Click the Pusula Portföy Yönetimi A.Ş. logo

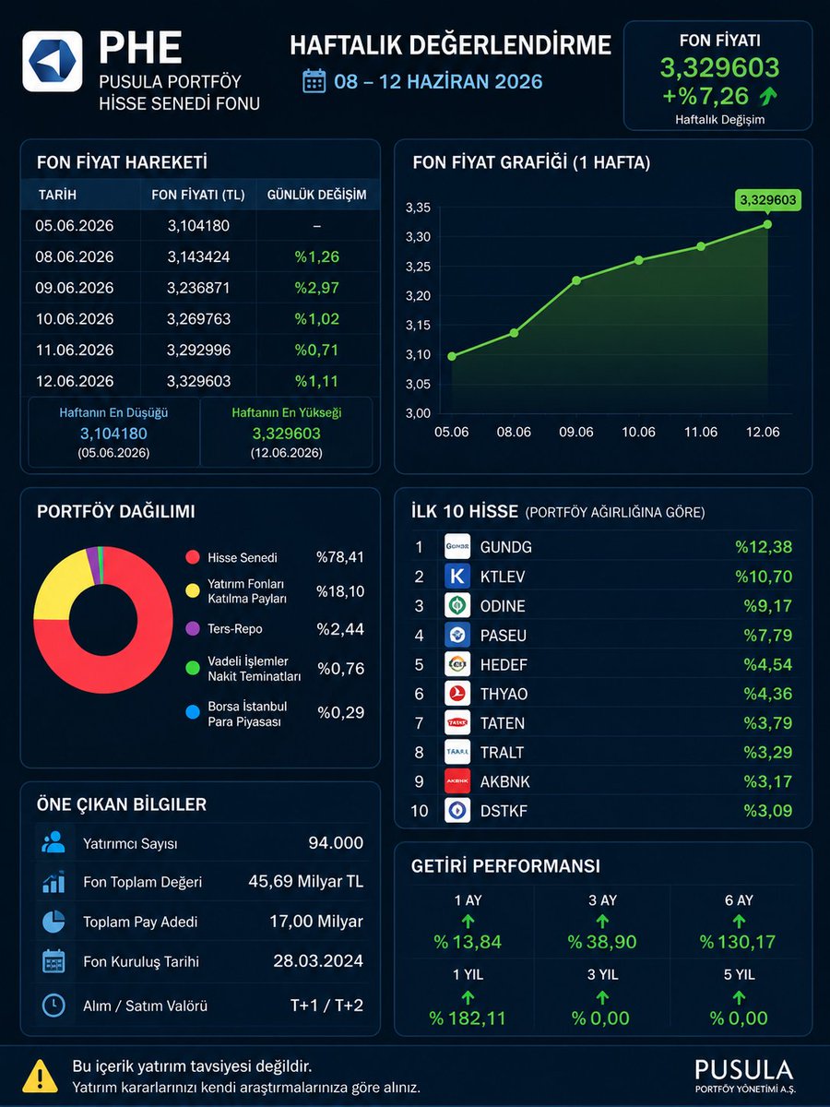[x=743, y=1077]
